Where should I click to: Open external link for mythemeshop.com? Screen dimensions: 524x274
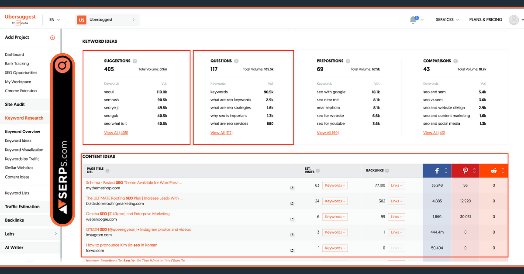point(292,188)
